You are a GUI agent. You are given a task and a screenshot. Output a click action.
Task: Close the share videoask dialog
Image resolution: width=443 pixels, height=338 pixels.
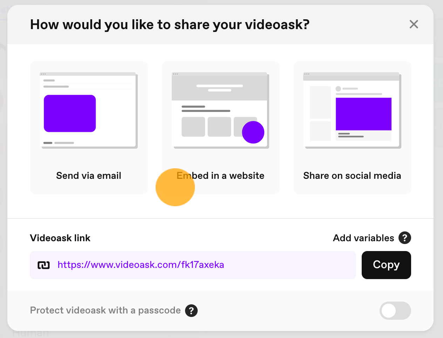tap(414, 24)
